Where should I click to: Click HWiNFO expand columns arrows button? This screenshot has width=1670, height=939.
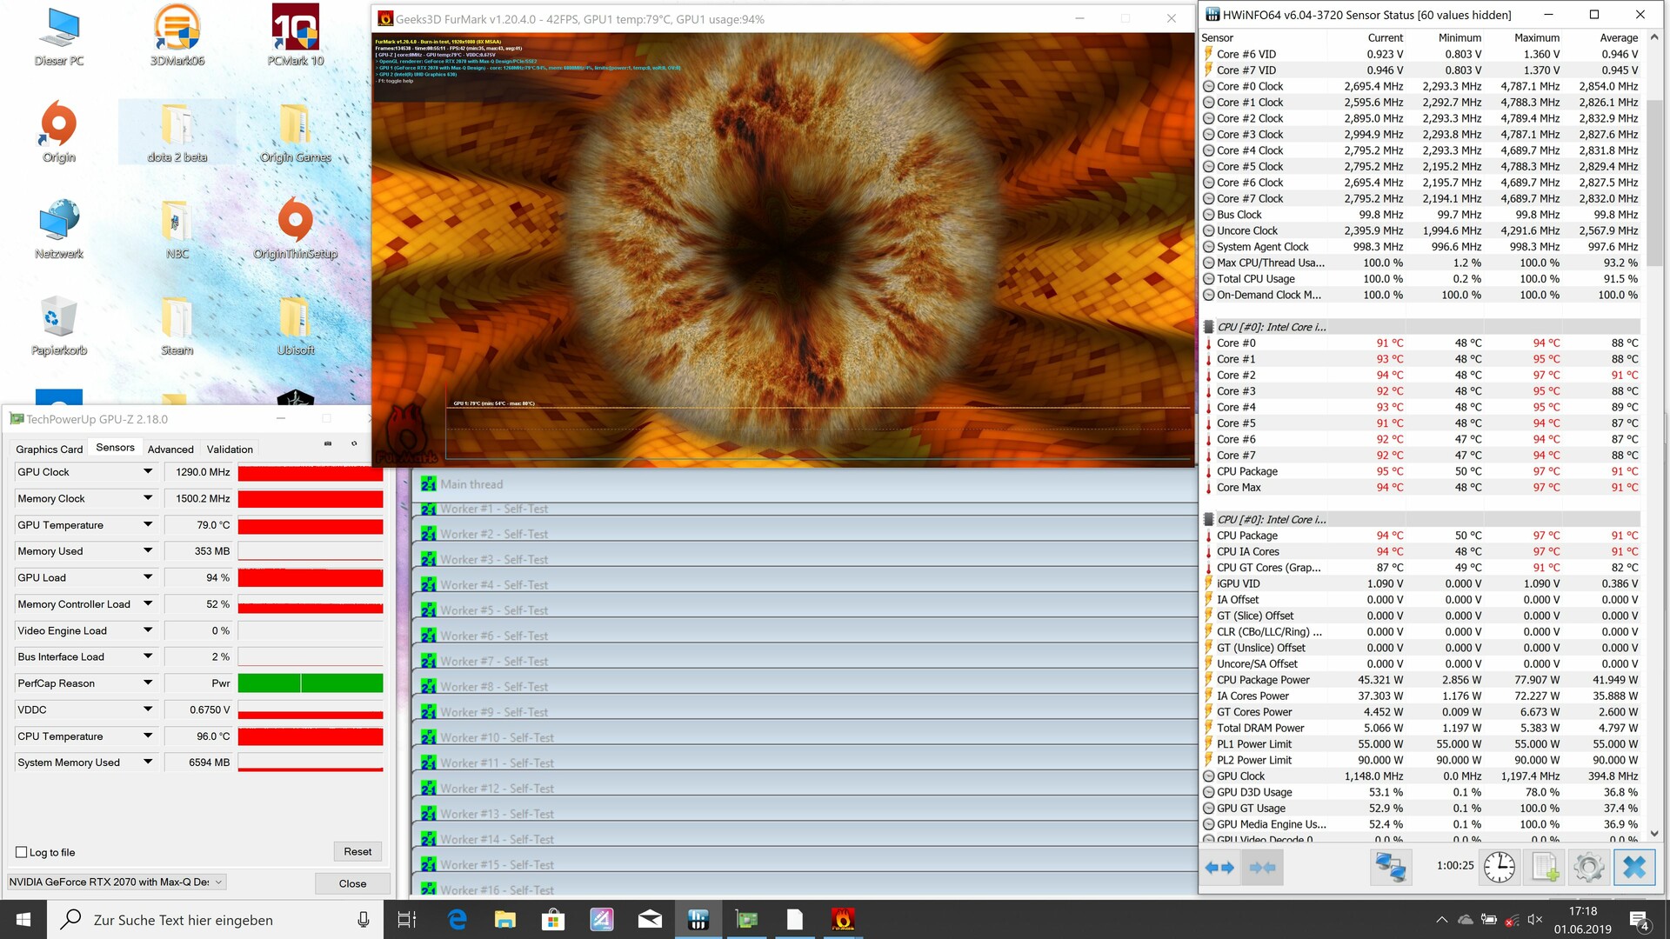coord(1219,868)
